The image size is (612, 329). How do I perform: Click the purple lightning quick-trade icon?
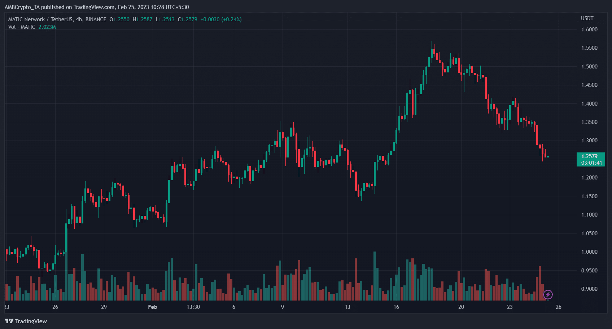coord(548,294)
